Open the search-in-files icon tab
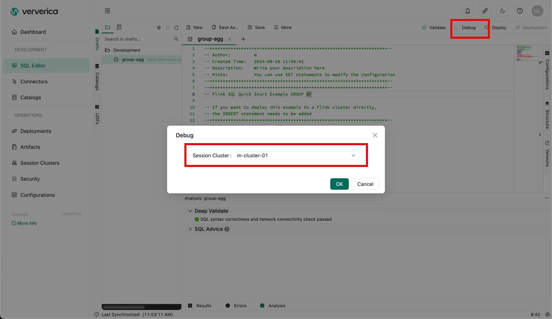552x319 pixels. point(119,27)
